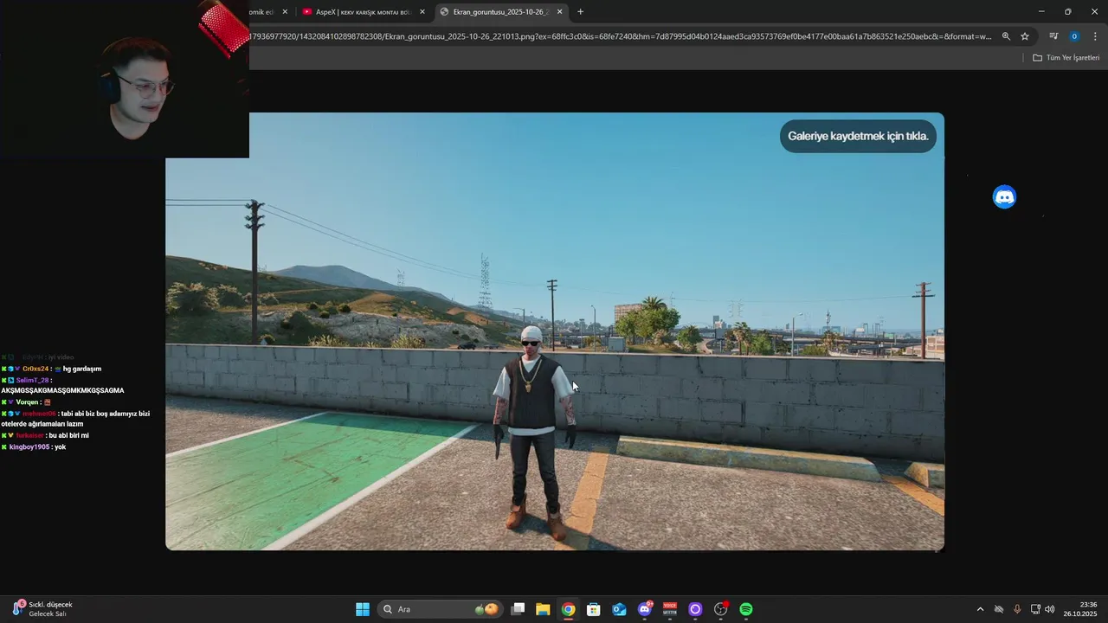Click chat line 'bu abi biri mi'
The width and height of the screenshot is (1108, 623).
pos(45,435)
